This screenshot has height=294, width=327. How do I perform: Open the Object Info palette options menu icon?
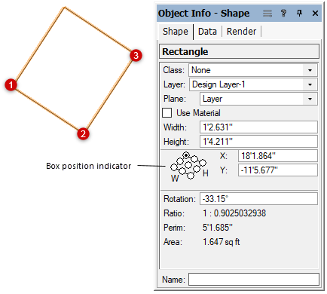coord(267,13)
